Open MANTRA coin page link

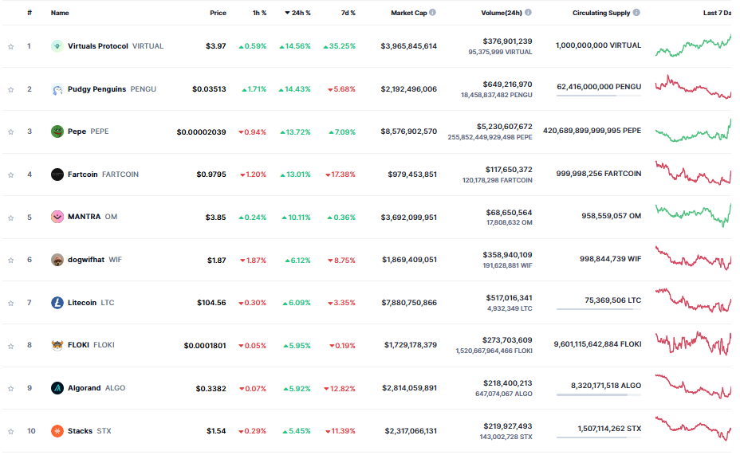(x=84, y=217)
